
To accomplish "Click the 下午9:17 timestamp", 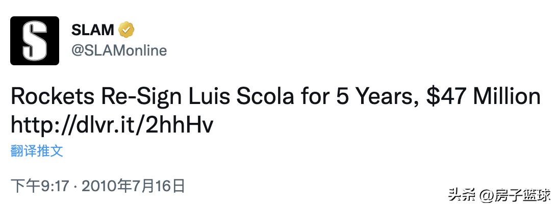I will [x=39, y=186].
